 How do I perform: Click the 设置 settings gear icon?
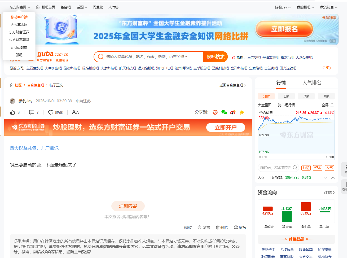click(x=200, y=228)
